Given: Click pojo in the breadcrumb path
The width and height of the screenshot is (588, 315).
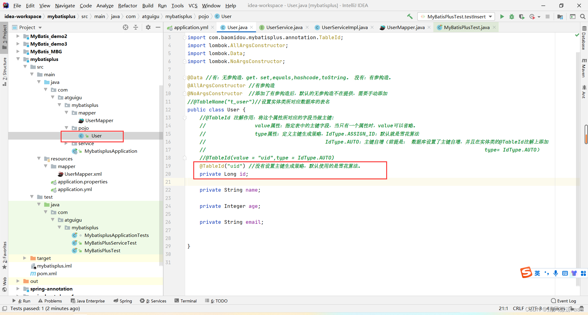Looking at the screenshot, I should pos(203,17).
